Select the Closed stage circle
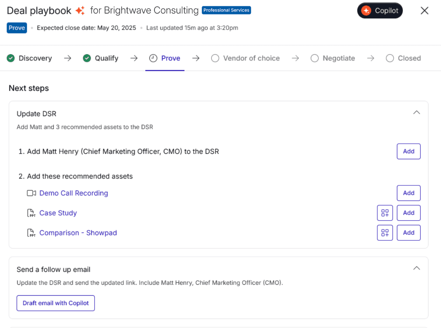Viewport: 441px width, 328px height. (390, 58)
